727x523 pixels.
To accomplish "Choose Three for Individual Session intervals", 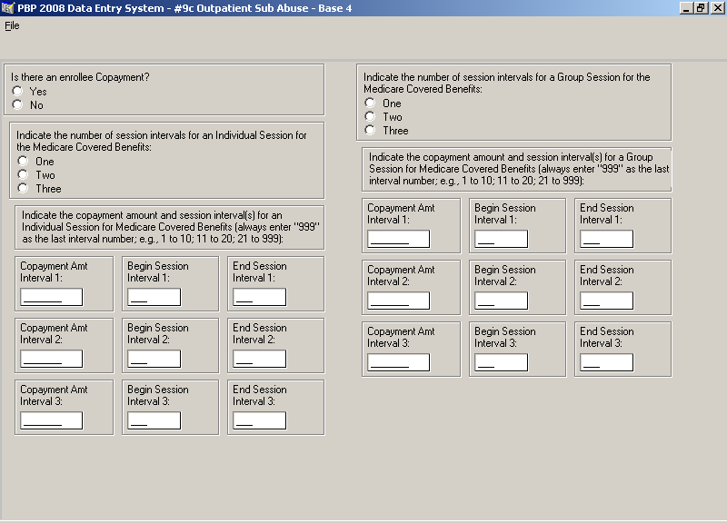I will [24, 188].
